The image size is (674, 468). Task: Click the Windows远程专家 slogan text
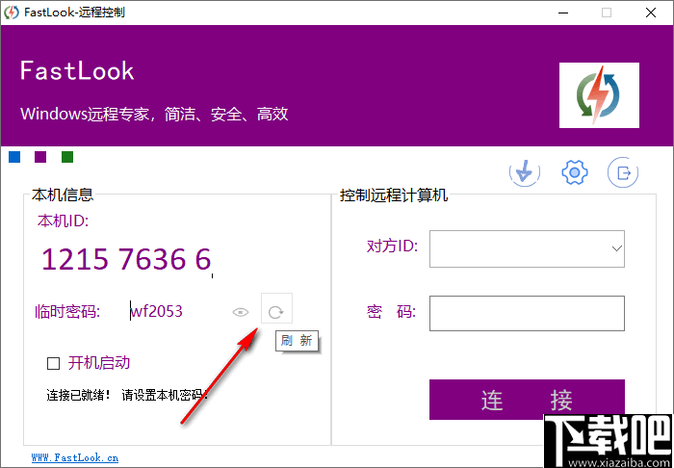[154, 115]
